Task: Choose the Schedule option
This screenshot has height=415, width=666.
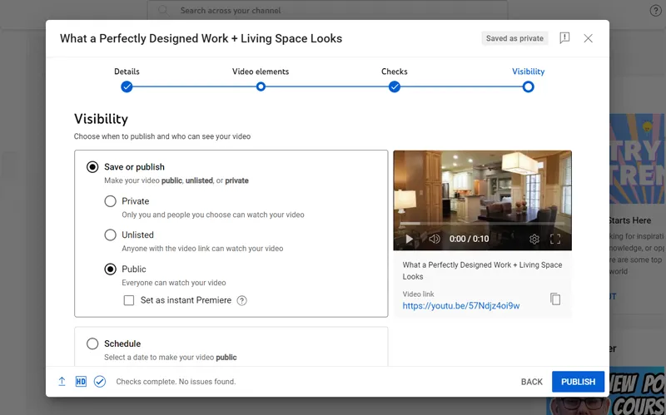Action: coord(92,343)
